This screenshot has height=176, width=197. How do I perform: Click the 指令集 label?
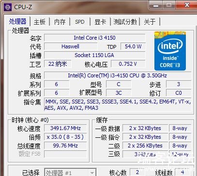coord(32,102)
